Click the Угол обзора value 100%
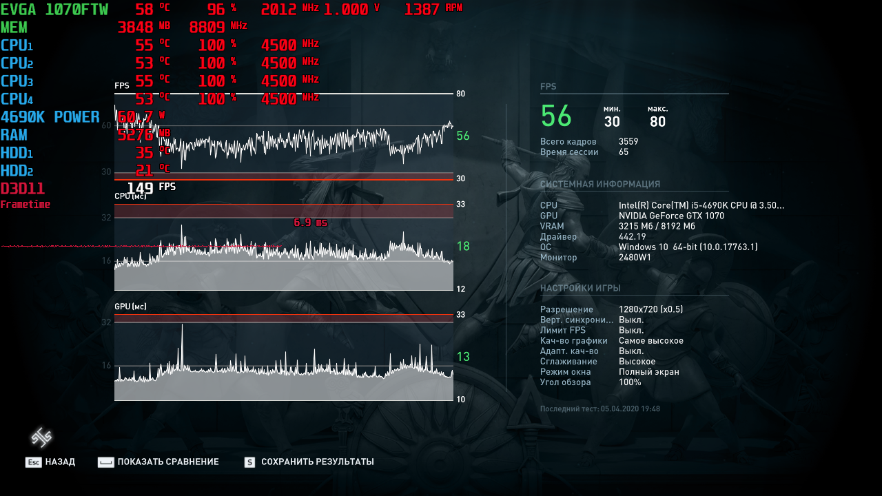Image resolution: width=882 pixels, height=496 pixels. (x=630, y=382)
